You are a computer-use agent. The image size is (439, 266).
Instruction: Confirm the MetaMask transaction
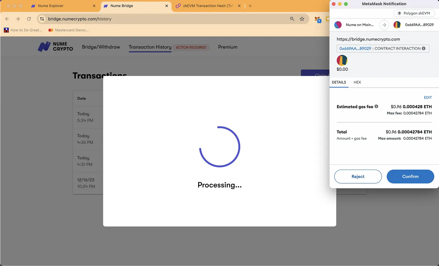(x=410, y=176)
